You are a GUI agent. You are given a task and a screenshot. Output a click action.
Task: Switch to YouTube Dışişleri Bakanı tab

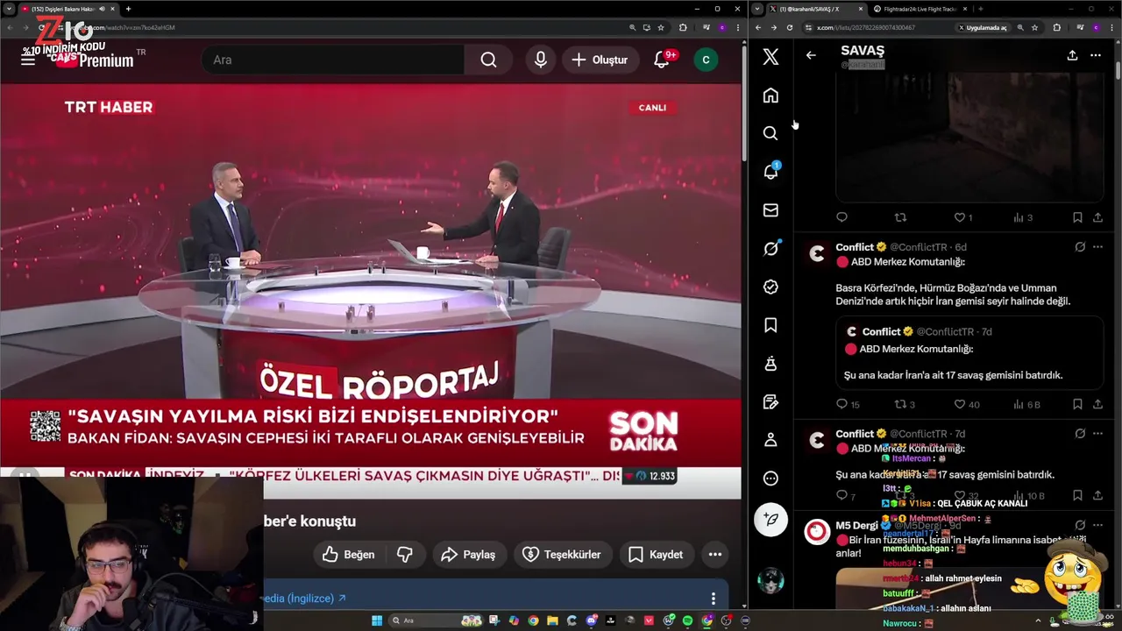68,9
